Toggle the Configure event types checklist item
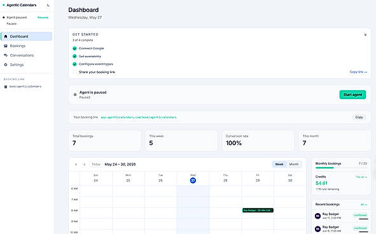Image resolution: width=376 pixels, height=234 pixels. click(x=74, y=64)
